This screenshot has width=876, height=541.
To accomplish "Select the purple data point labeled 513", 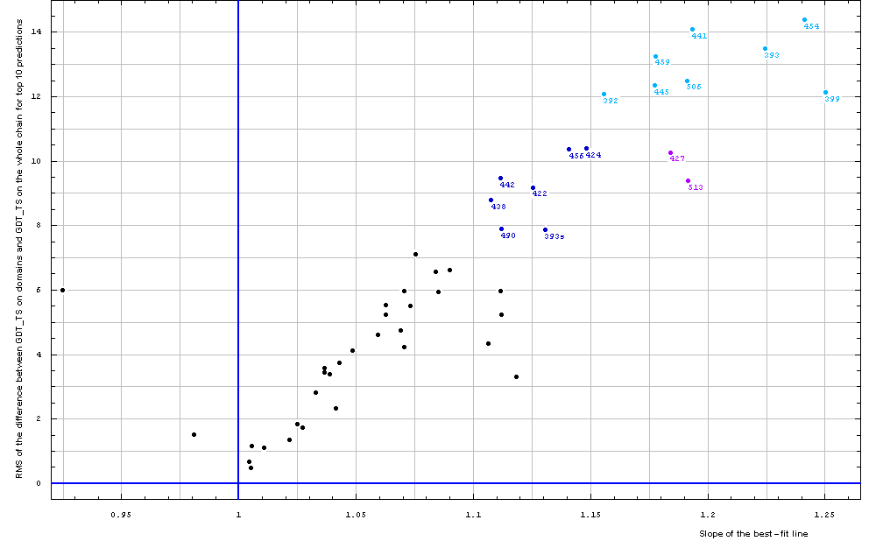I will [688, 181].
